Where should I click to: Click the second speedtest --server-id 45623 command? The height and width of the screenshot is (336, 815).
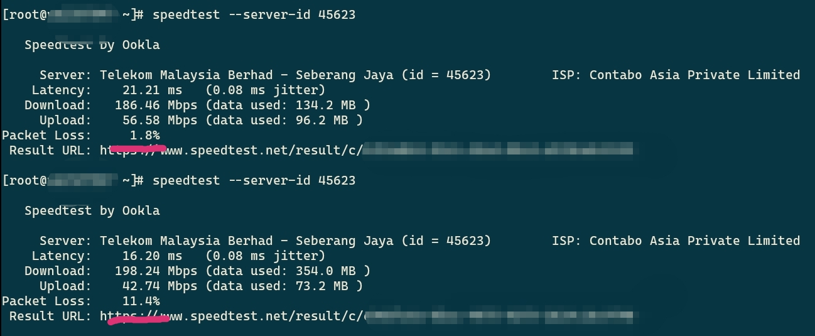254,180
